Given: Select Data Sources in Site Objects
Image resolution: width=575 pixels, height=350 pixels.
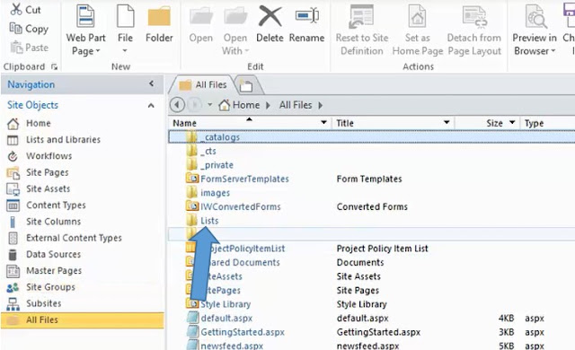Looking at the screenshot, I should [x=54, y=254].
